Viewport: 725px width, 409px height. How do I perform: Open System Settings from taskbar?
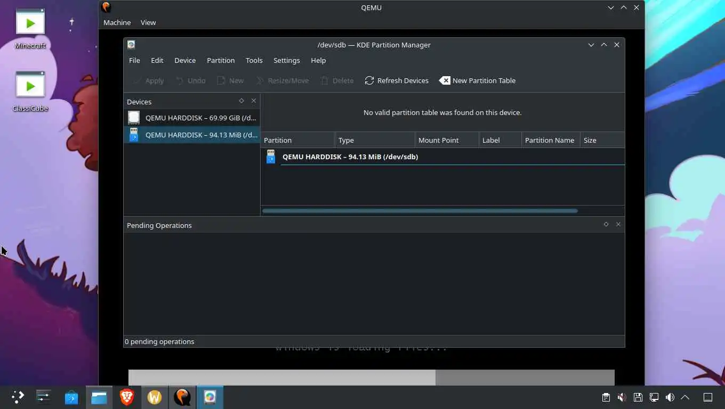pos(43,397)
